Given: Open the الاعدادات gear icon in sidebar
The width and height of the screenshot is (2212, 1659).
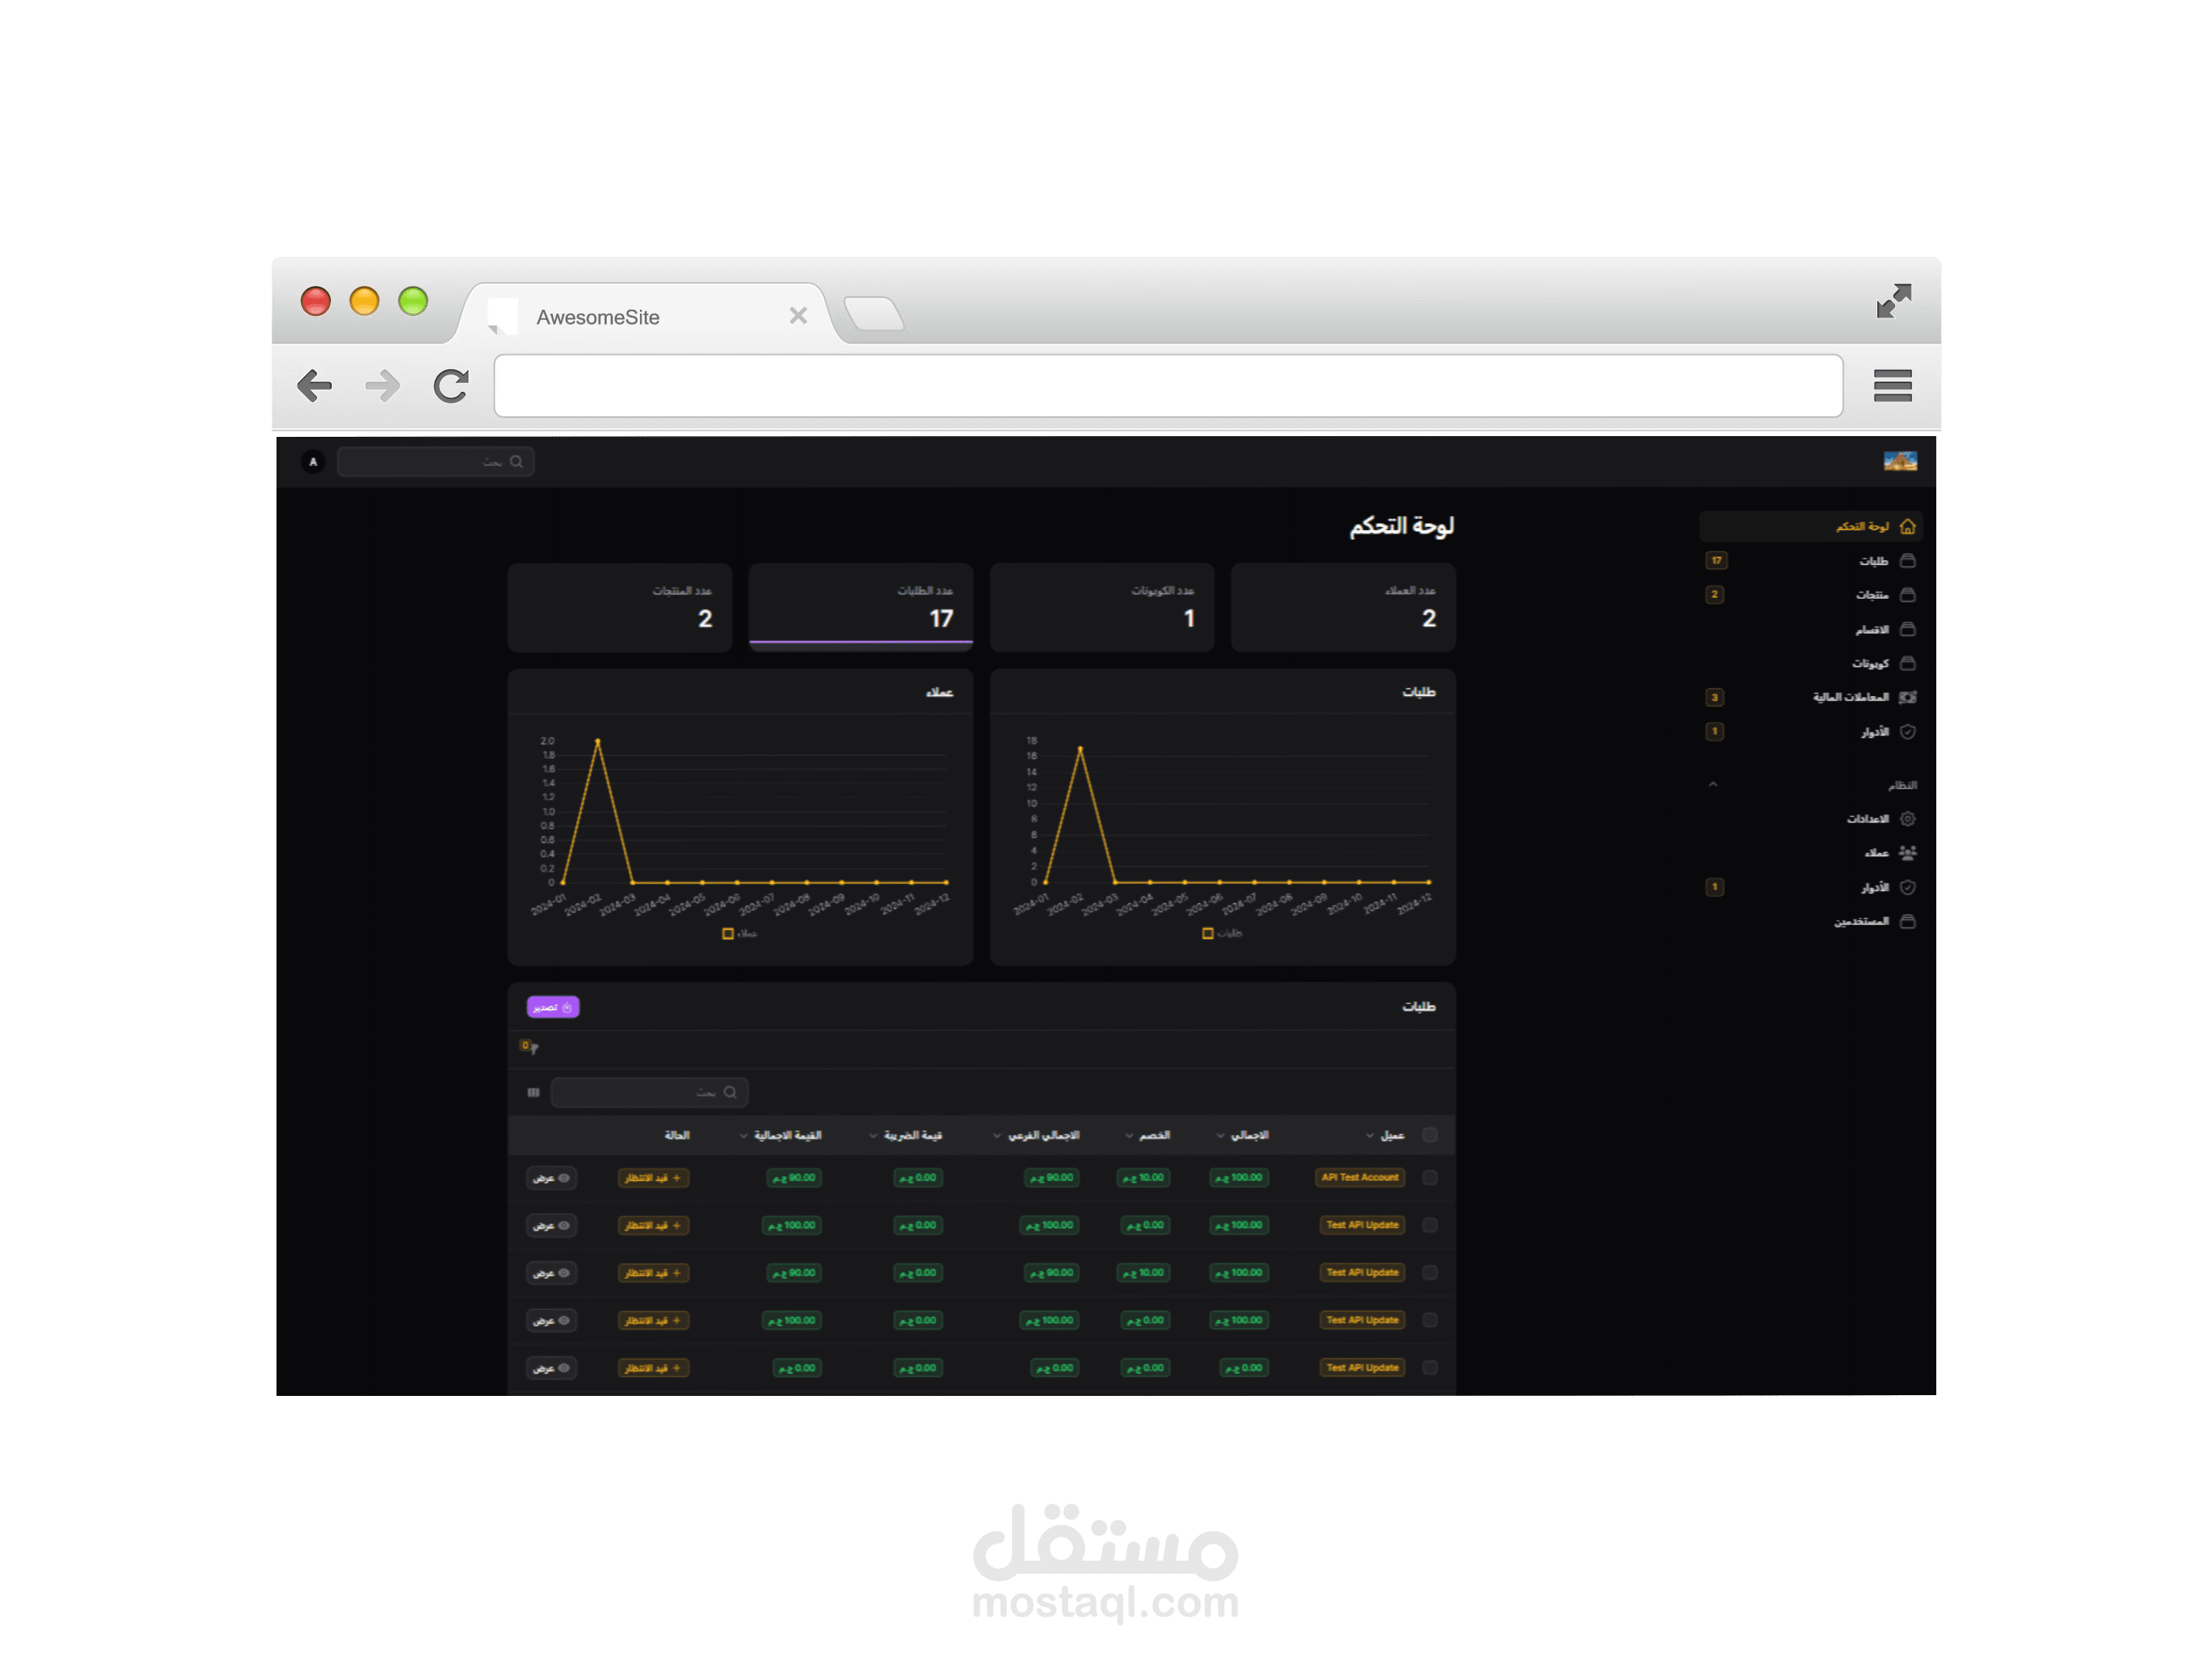Looking at the screenshot, I should [x=1907, y=819].
